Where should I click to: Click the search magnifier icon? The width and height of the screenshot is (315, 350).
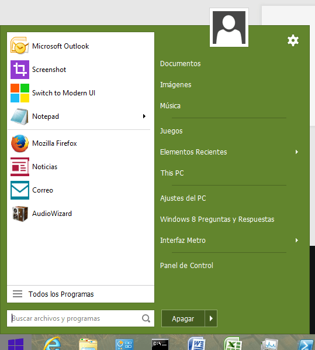146,318
